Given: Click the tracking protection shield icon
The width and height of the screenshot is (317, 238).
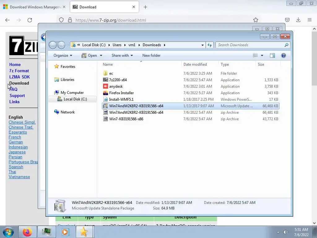Looking at the screenshot, I should point(61,20).
